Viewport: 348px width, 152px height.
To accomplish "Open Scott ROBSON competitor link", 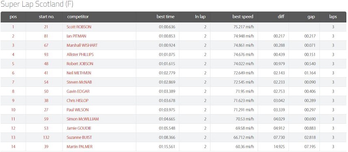I will (x=79, y=27).
